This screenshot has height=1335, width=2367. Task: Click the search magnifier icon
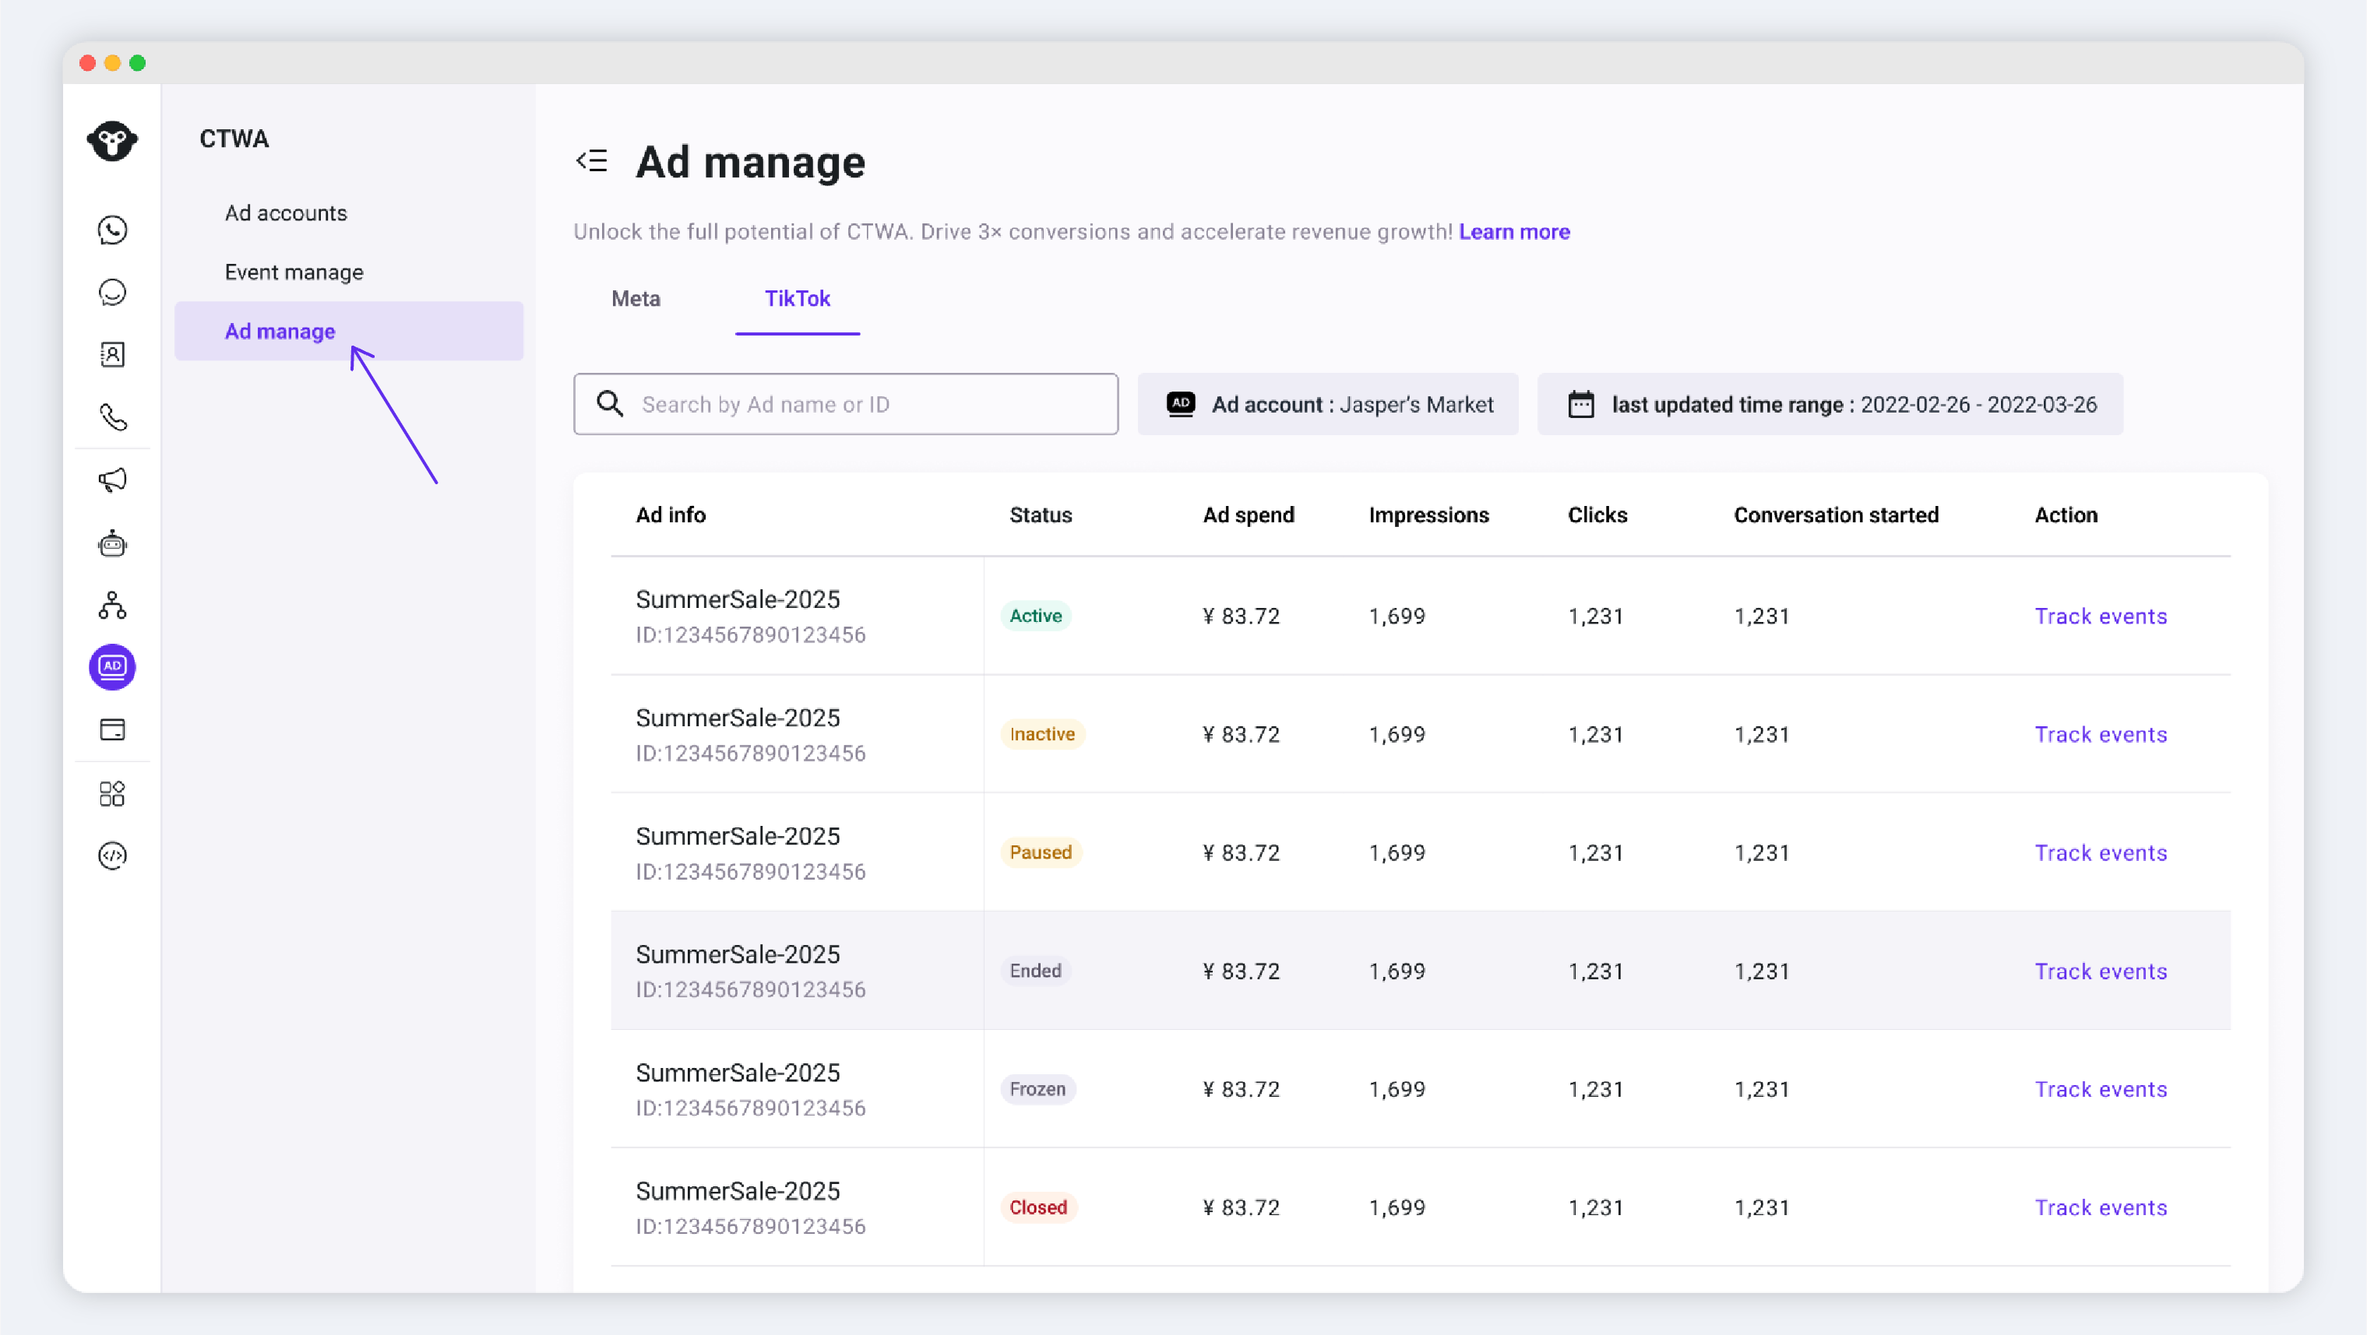point(610,404)
